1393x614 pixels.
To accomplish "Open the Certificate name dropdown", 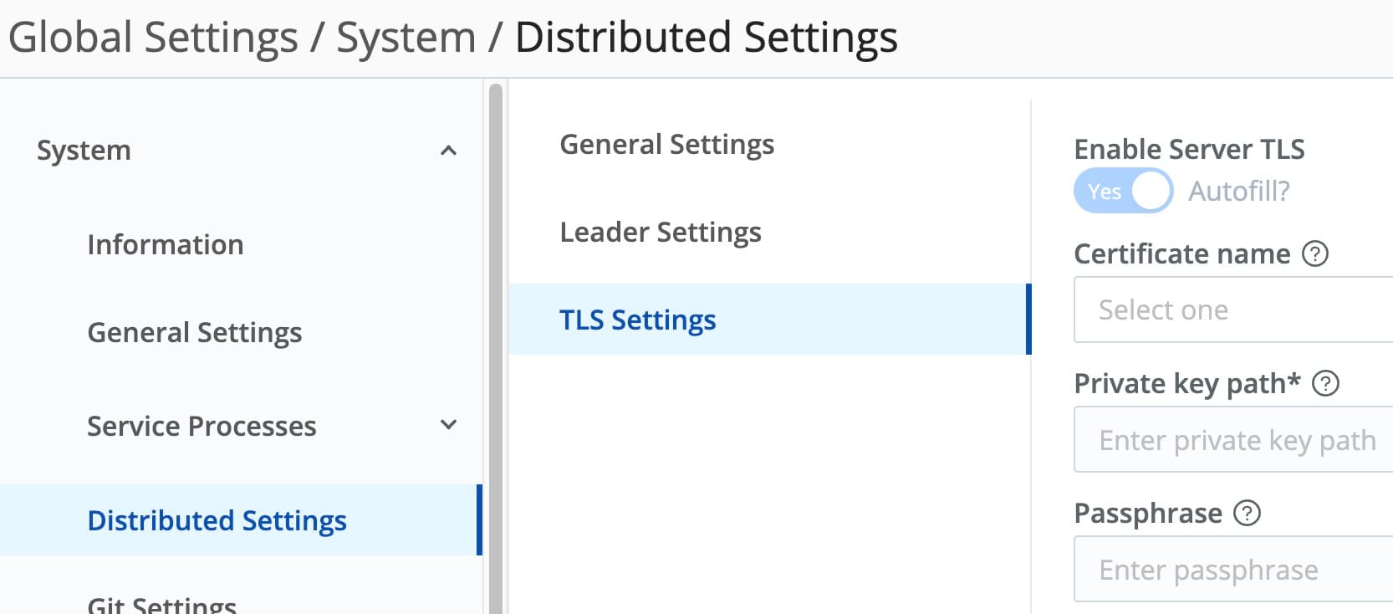I will 1232,310.
